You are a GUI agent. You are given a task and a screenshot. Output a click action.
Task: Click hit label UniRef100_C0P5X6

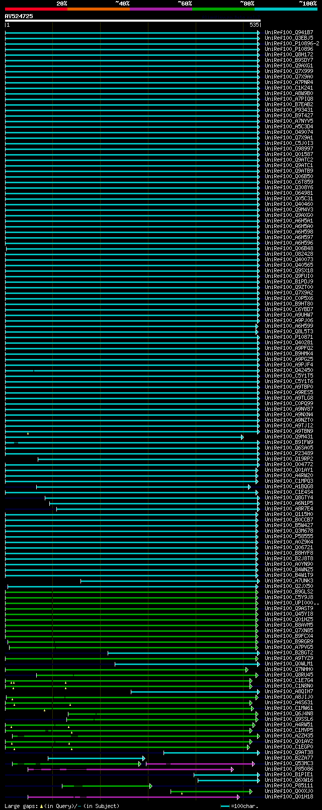(289, 298)
